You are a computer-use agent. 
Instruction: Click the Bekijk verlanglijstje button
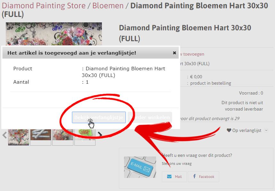coord(99,118)
